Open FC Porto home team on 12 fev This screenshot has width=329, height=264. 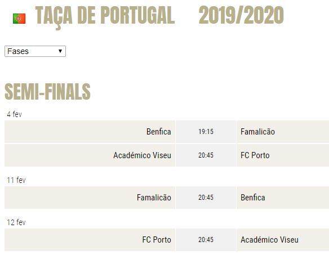pyautogui.click(x=157, y=240)
